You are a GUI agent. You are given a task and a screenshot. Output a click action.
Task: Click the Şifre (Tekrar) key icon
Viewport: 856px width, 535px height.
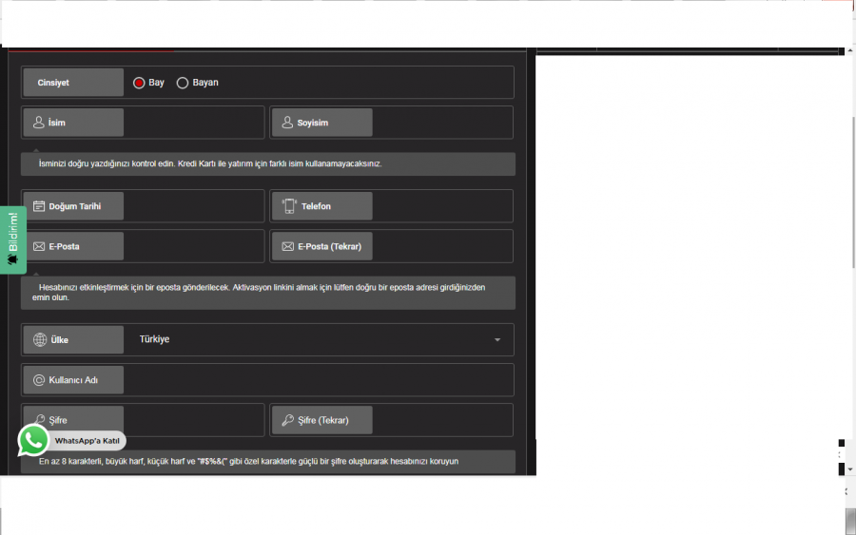(287, 420)
